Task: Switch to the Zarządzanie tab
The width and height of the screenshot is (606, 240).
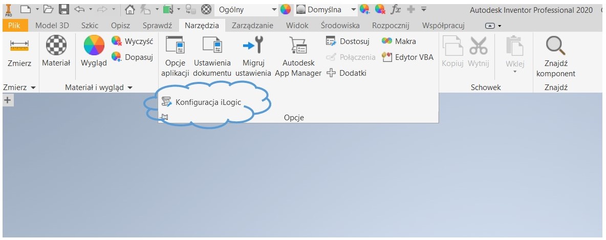Action: point(252,26)
